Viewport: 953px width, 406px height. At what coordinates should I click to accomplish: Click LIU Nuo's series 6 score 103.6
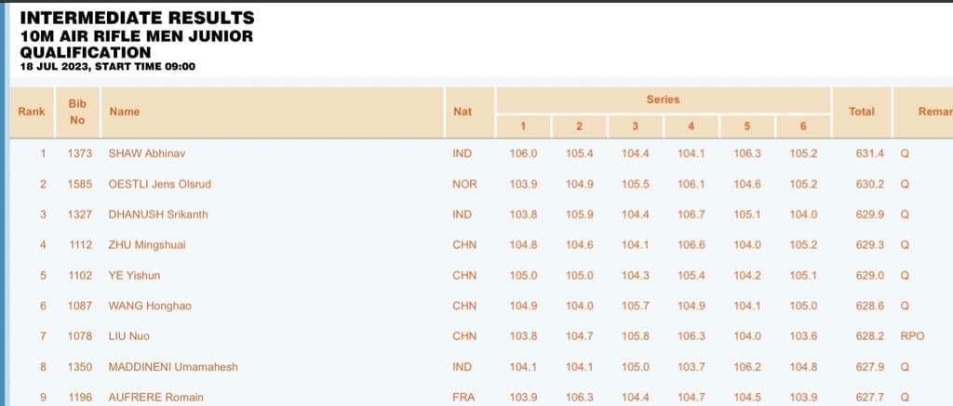pyautogui.click(x=803, y=336)
